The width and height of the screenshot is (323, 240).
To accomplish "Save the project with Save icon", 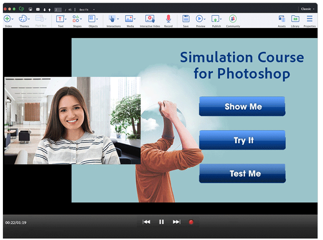I will pyautogui.click(x=186, y=19).
